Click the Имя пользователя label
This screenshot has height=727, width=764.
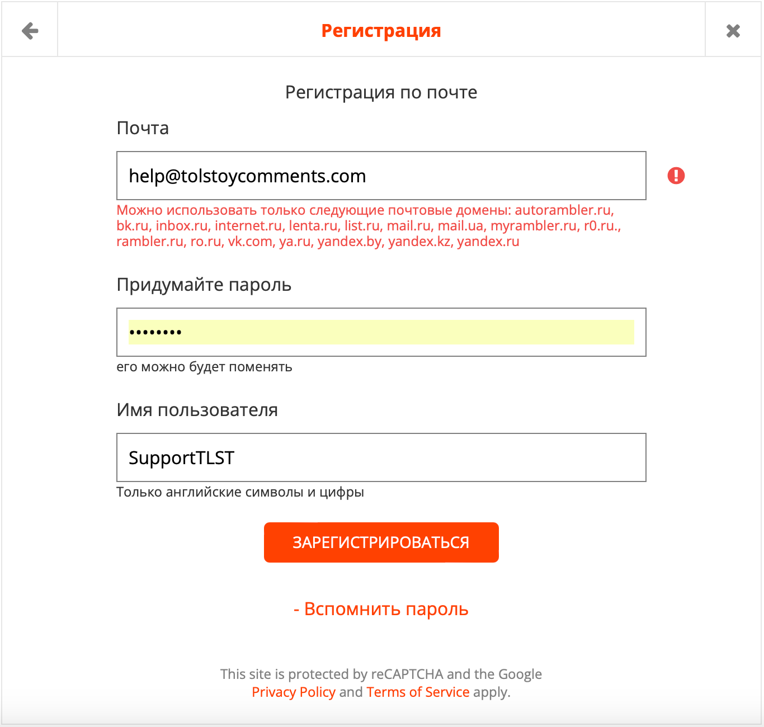coord(197,410)
